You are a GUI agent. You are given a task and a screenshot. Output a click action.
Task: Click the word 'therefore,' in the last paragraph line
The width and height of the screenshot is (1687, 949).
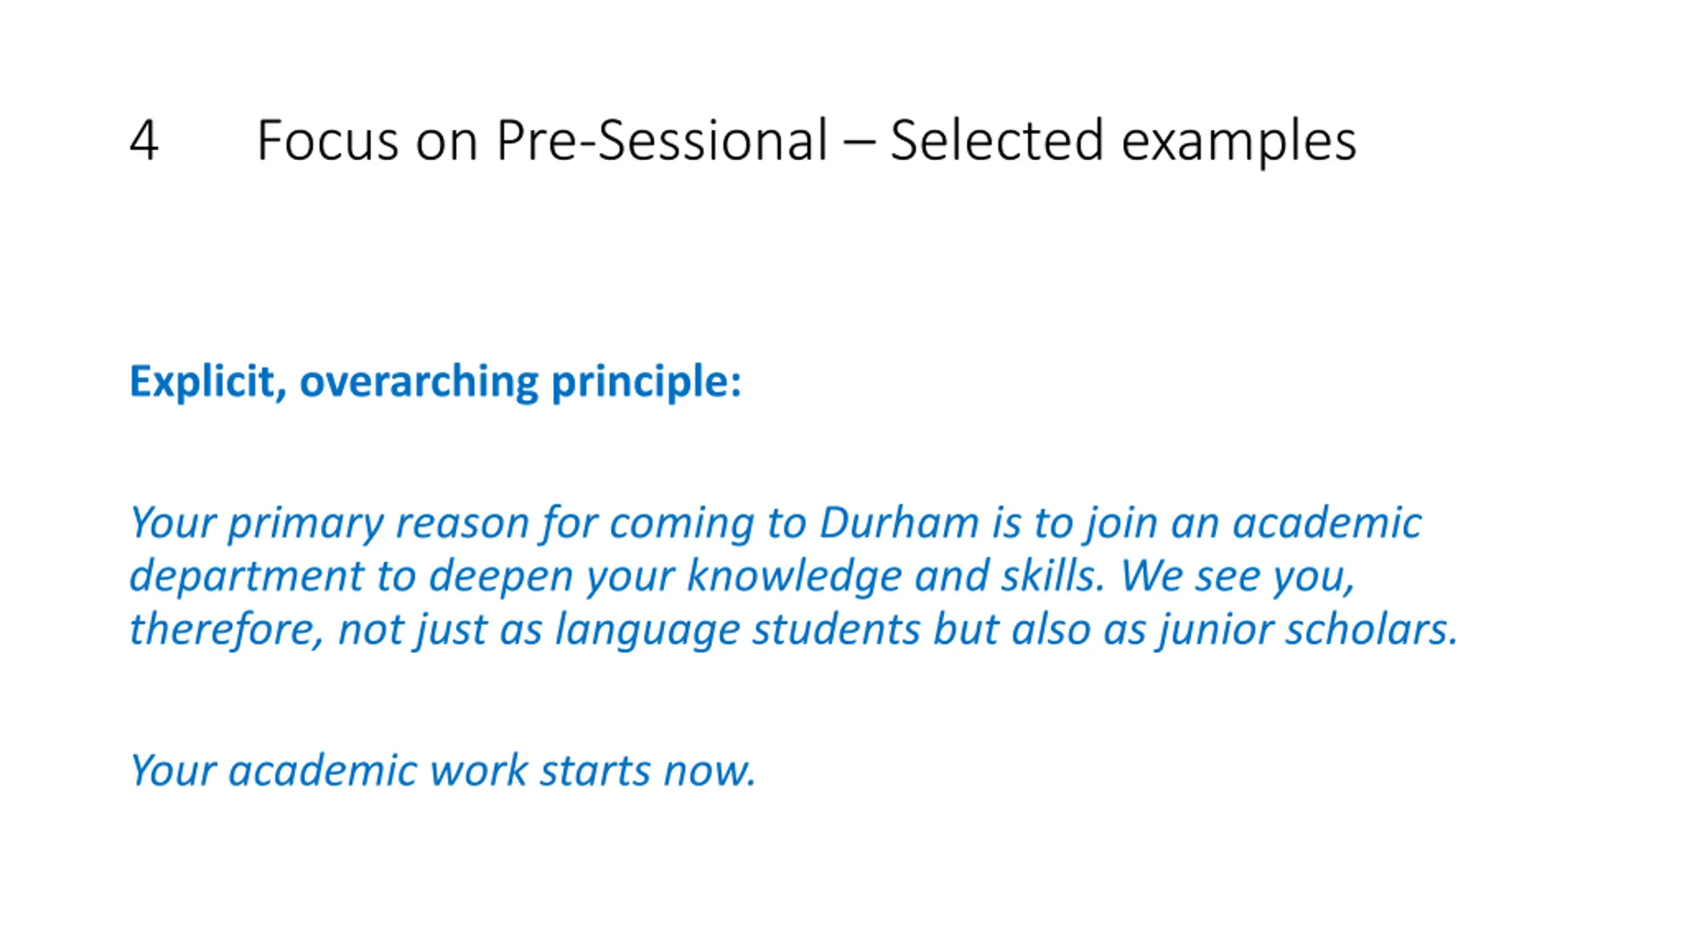click(226, 629)
